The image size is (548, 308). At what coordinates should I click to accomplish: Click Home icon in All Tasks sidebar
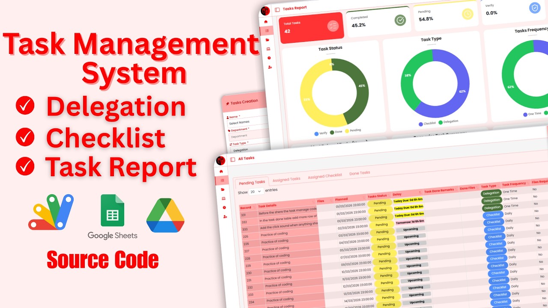pyautogui.click(x=221, y=171)
